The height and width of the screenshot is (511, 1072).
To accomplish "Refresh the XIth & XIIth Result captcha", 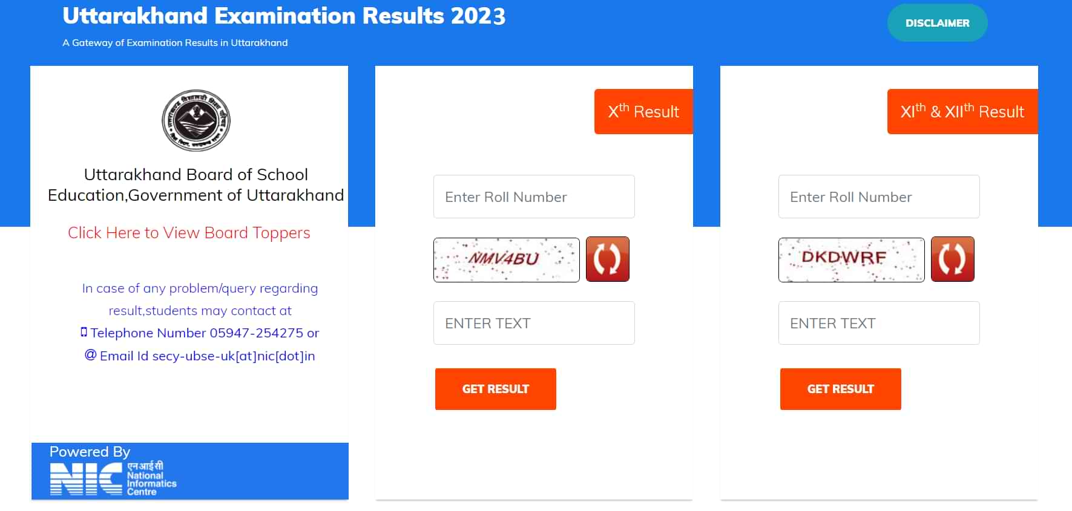I will click(x=953, y=259).
